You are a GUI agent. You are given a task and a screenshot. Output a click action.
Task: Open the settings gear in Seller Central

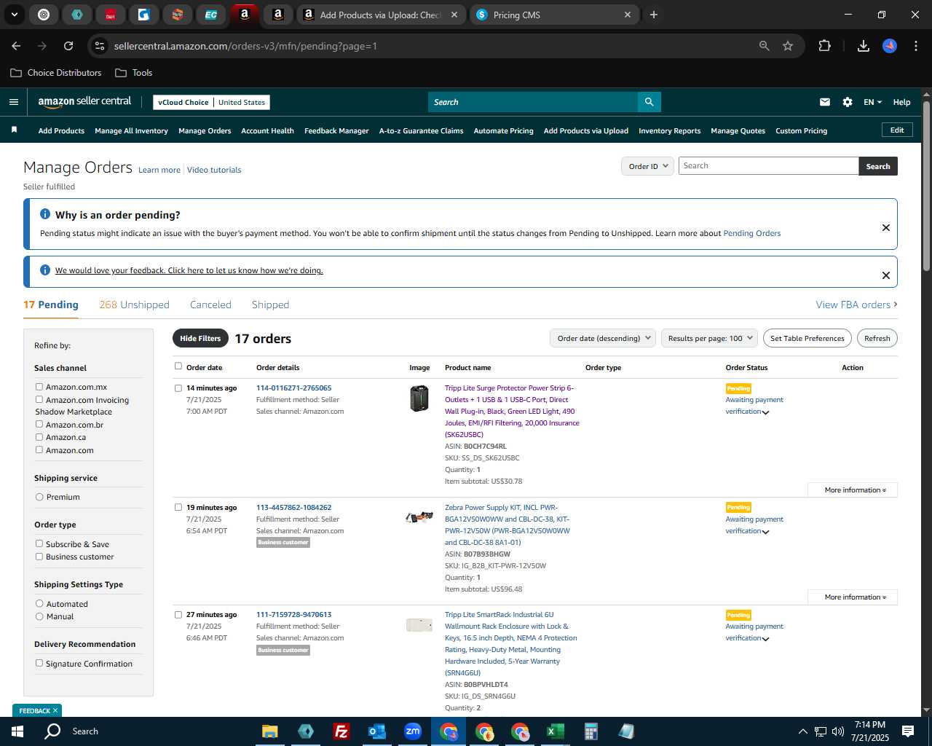coord(848,102)
